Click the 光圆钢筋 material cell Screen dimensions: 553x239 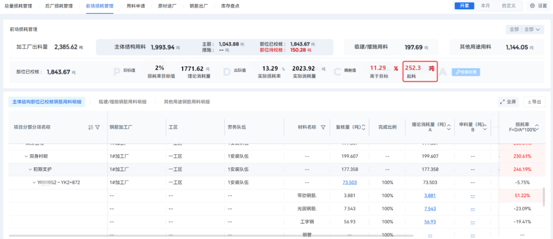point(307,209)
